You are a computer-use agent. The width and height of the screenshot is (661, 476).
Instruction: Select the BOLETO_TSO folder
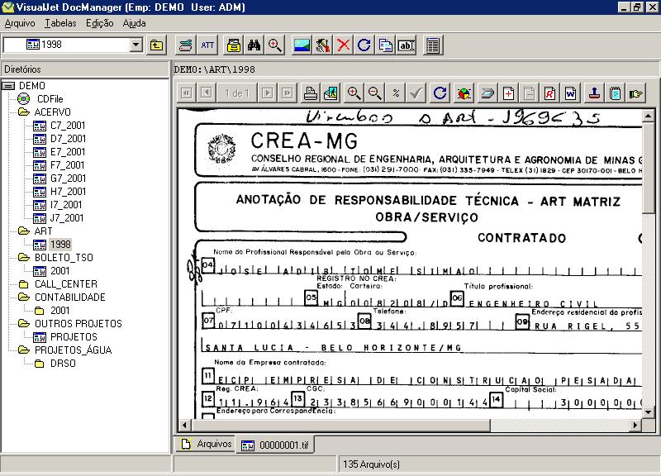coord(64,258)
